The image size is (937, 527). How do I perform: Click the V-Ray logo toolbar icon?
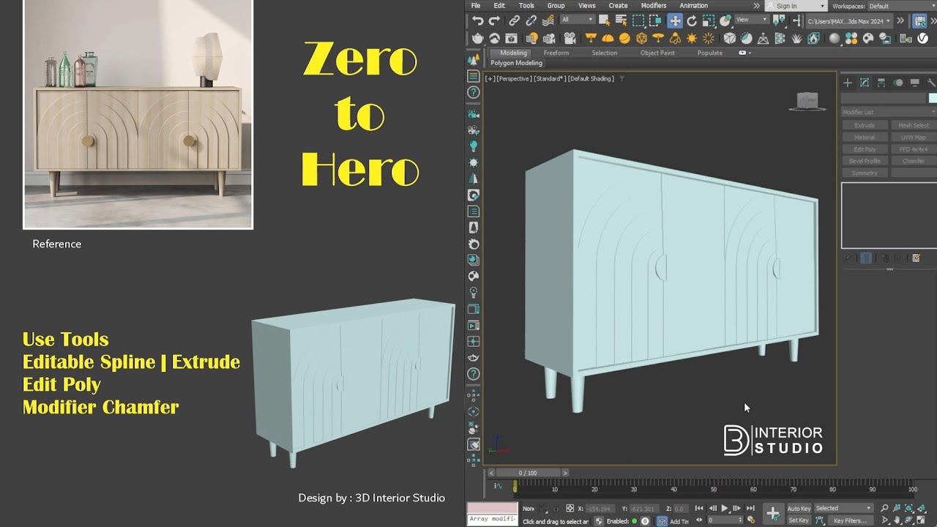pos(923,38)
